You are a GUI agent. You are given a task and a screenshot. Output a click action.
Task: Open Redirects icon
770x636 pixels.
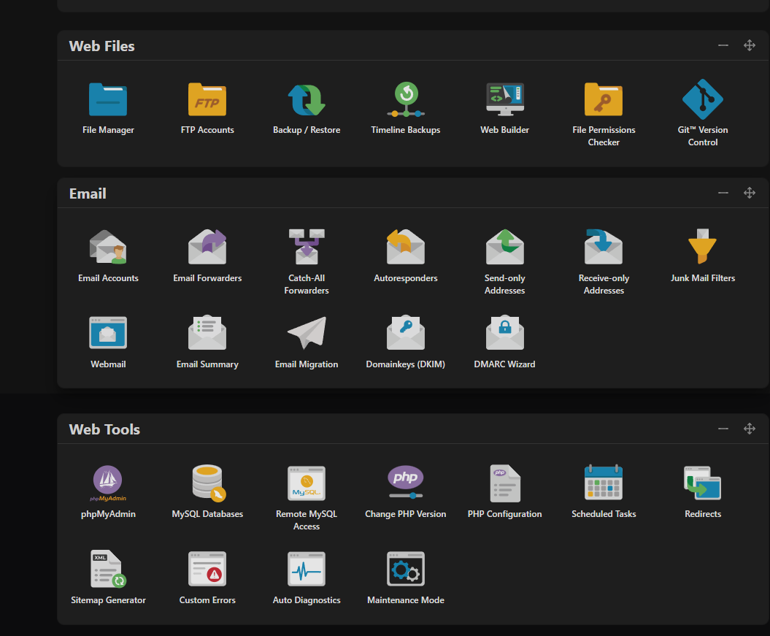coord(703,483)
